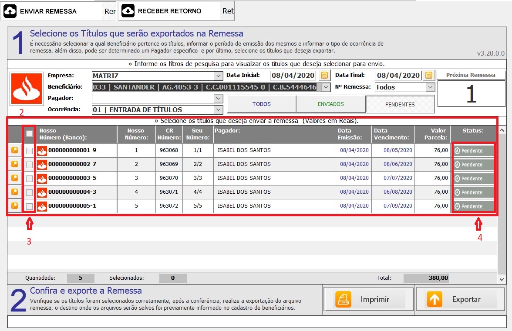Show only ENVIADOS titles filter
The image size is (512, 331).
click(x=330, y=104)
